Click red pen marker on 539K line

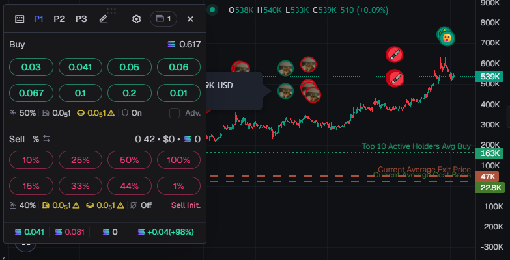[395, 78]
